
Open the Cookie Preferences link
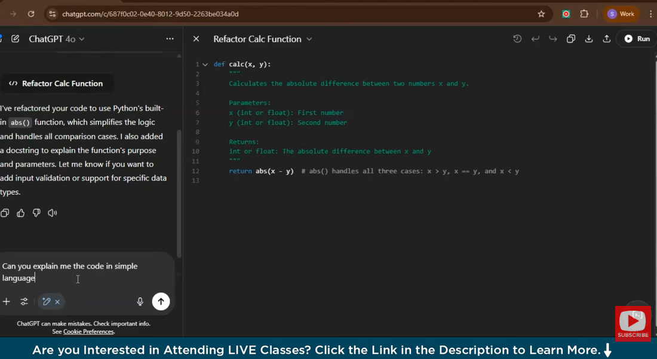[88, 332]
